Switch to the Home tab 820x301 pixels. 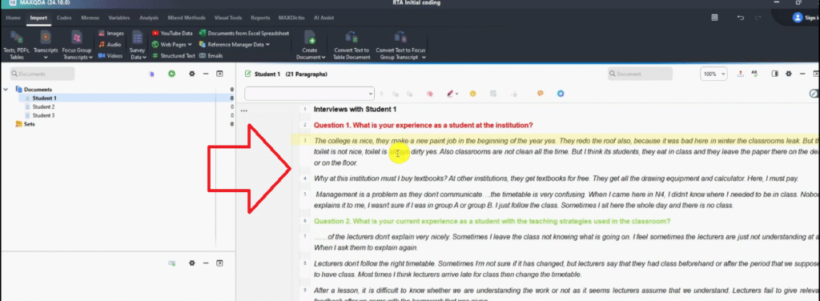coord(13,18)
